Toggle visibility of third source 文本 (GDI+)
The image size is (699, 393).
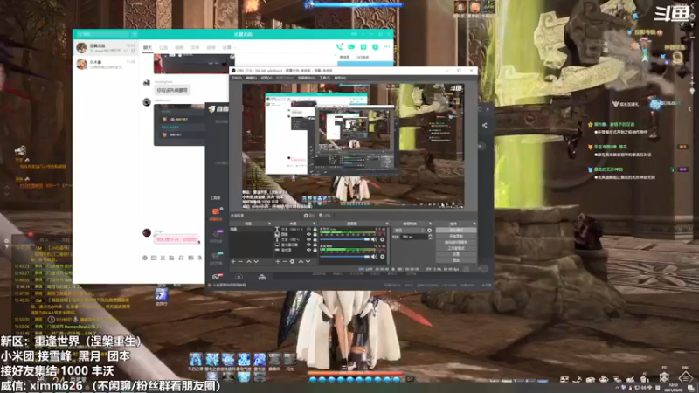pyautogui.click(x=309, y=239)
